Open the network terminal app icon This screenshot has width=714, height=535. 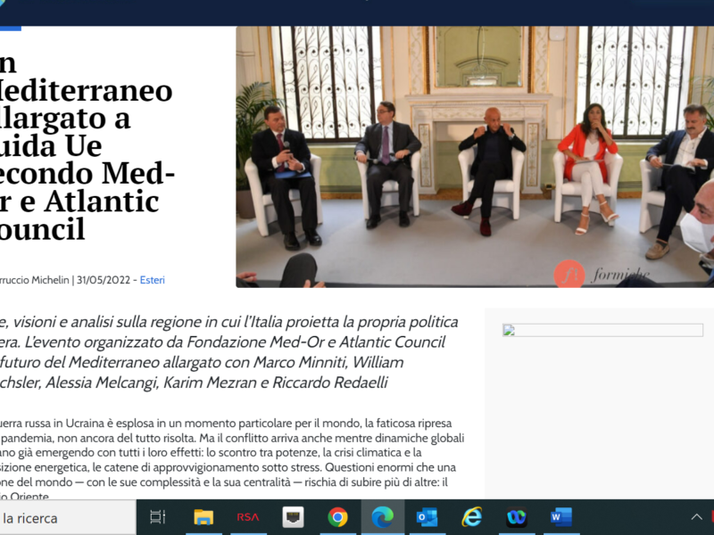[293, 517]
